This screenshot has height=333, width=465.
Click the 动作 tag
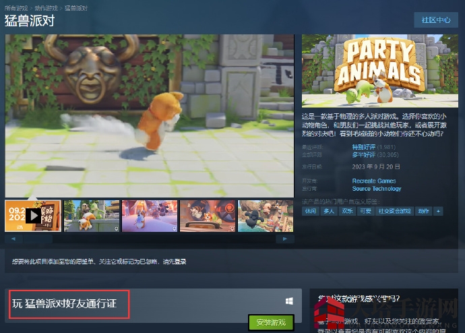[423, 211]
